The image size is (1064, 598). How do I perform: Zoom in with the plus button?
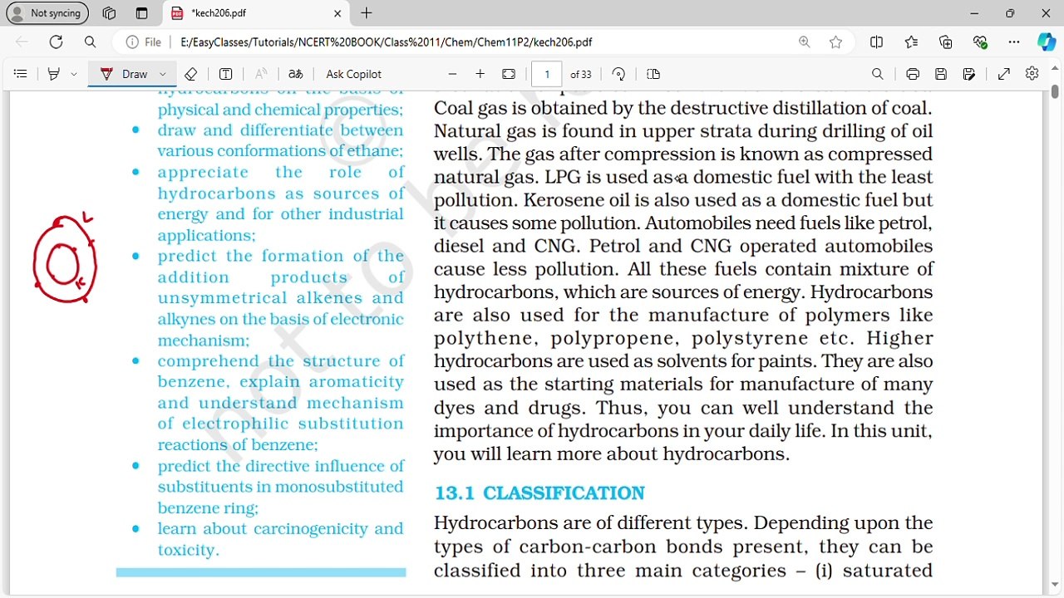pyautogui.click(x=480, y=74)
